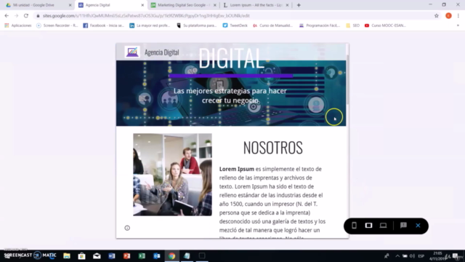Open the Su plataforma para bookmark
The width and height of the screenshot is (465, 262).
coord(196,25)
